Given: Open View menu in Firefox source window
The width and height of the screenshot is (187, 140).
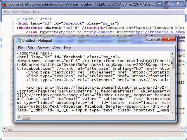Looking at the screenshot, I should [26, 12].
